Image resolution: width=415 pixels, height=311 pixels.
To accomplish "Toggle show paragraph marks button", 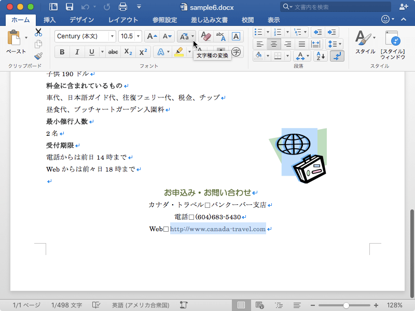I will tap(337, 56).
